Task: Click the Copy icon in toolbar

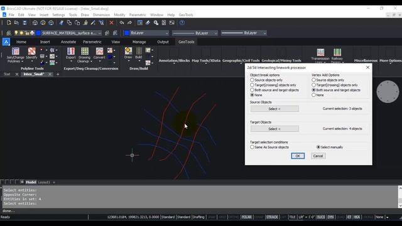Action: tap(69, 23)
